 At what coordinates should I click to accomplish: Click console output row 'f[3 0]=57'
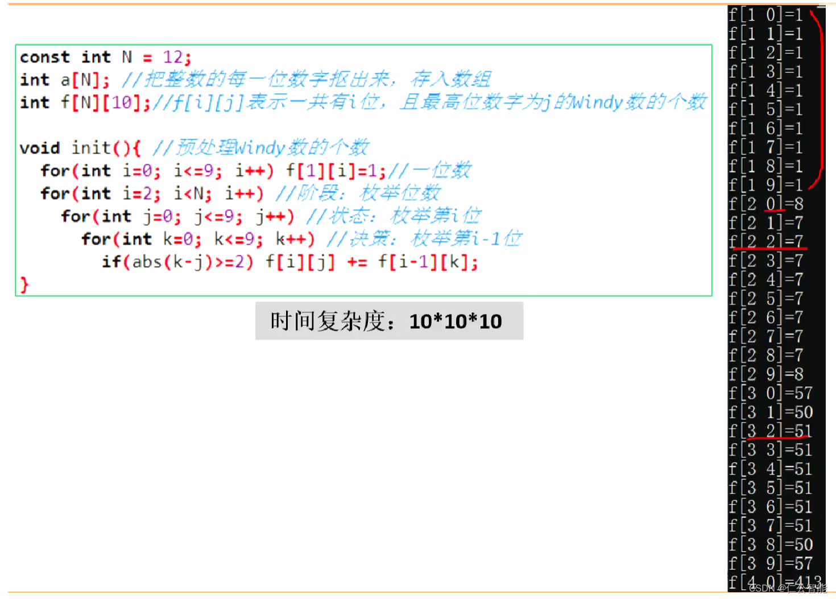pos(771,393)
